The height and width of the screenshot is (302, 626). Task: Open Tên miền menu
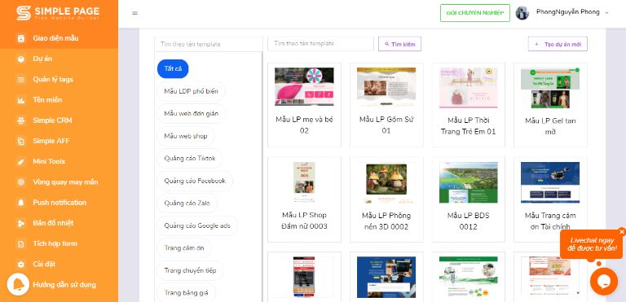pyautogui.click(x=59, y=100)
